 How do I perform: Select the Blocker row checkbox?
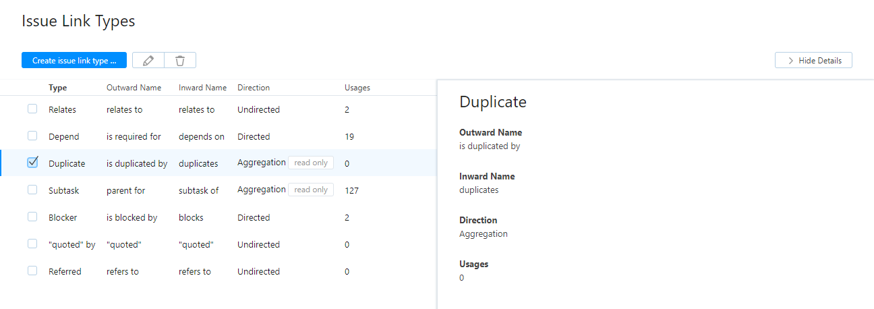click(x=32, y=217)
